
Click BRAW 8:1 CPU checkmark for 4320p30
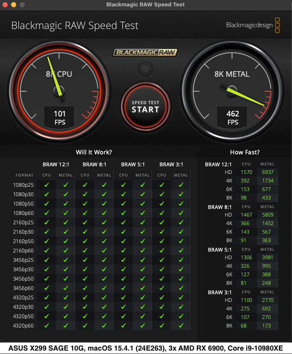pos(85,307)
